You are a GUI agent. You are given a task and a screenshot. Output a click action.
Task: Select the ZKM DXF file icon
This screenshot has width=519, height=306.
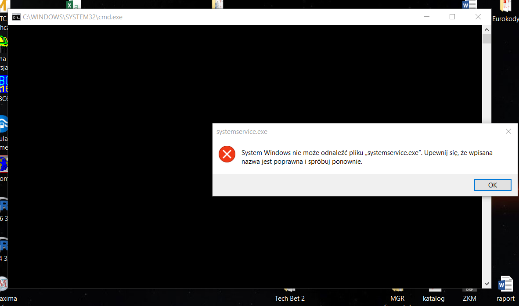(469, 293)
